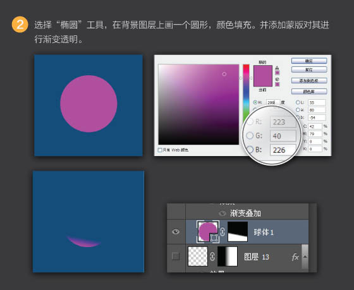Click the circular picker marker in color field
The width and height of the screenshot is (354, 290).
pyautogui.click(x=224, y=74)
